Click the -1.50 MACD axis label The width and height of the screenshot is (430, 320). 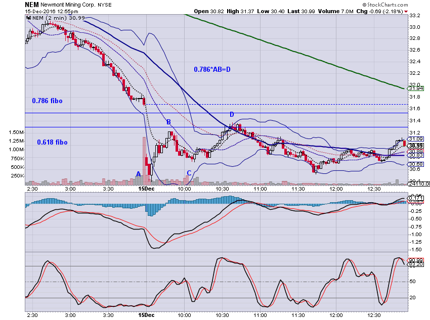[x=415, y=250]
